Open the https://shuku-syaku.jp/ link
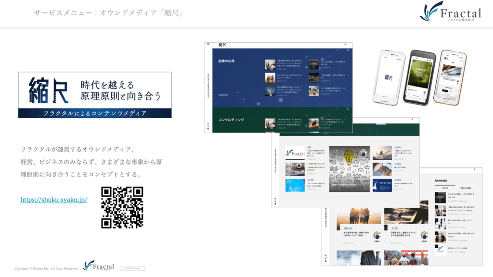493x277 pixels. 53,200
